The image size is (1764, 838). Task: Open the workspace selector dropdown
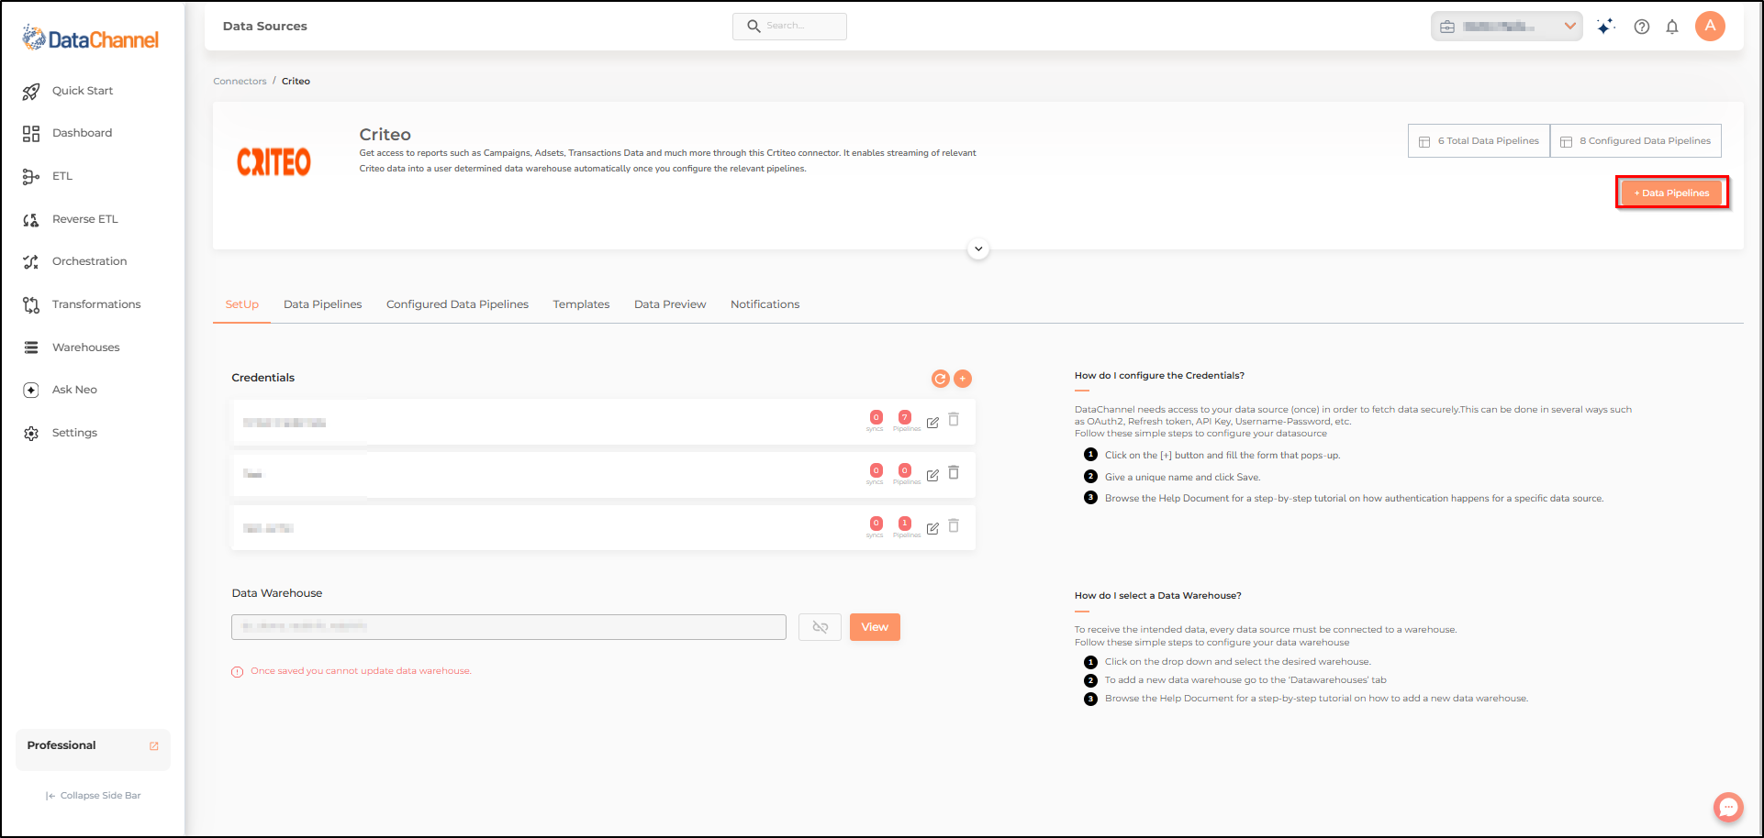[x=1506, y=27]
